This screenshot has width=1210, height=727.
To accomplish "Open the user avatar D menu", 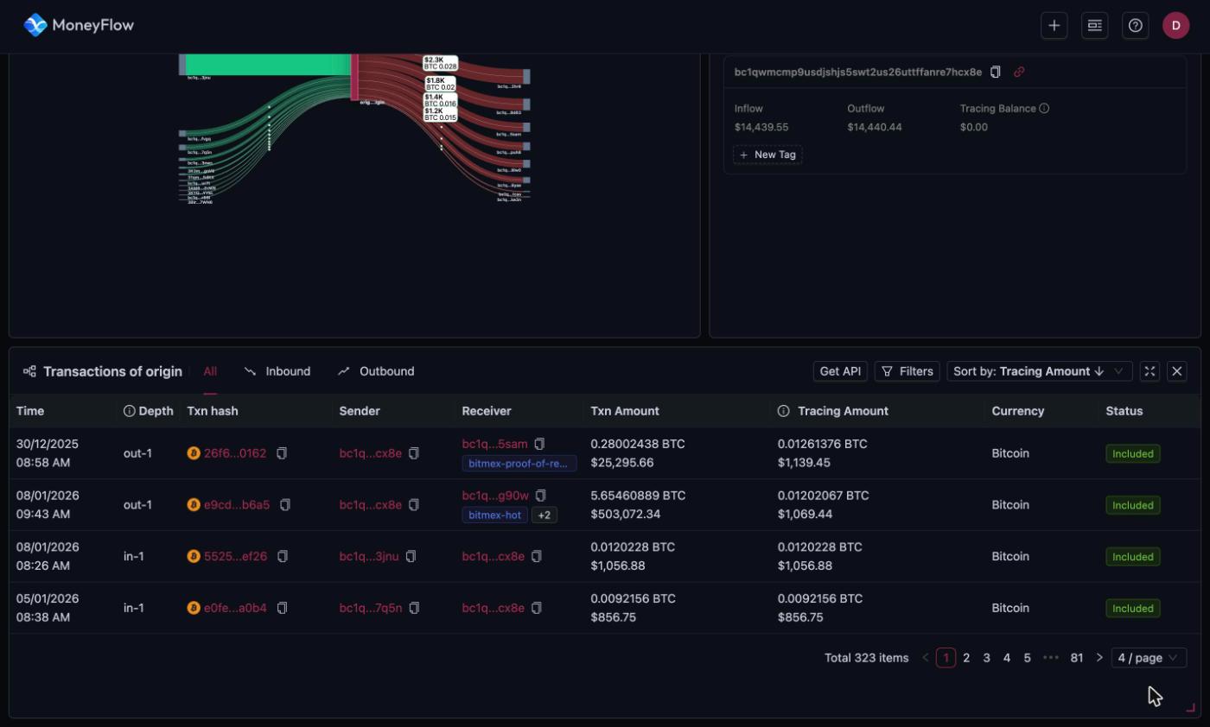I will 1175,26.
